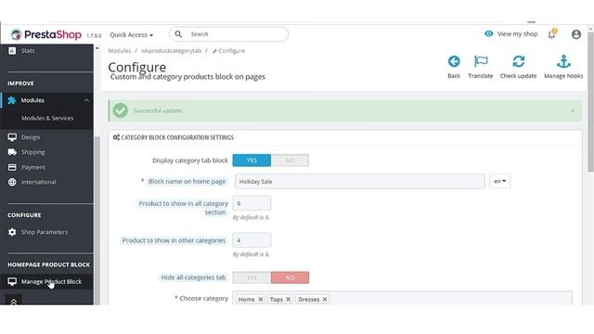Click the Back arrow icon
Image resolution: width=594 pixels, height=334 pixels.
454,61
